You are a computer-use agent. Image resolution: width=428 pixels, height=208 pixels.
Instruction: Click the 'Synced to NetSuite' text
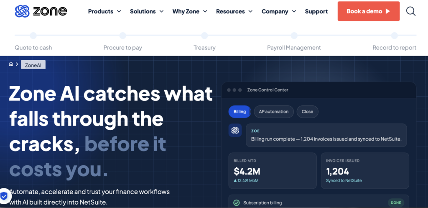coord(344,181)
